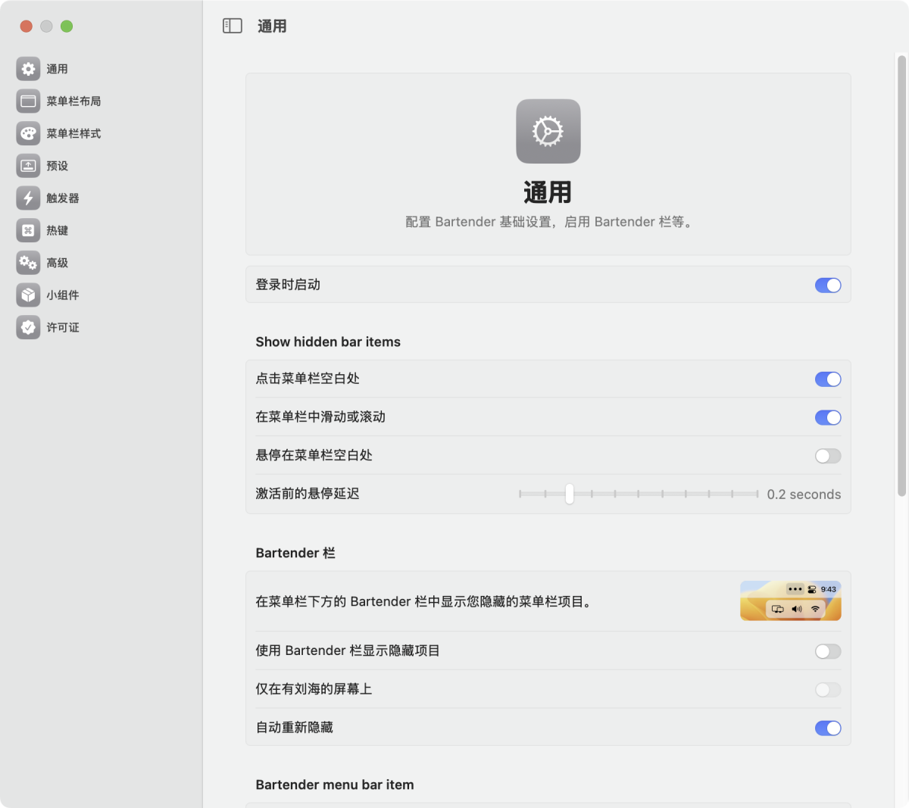Viewport: 909px width, 808px height.
Task: Disable the 自动重新隐藏 switch
Action: point(828,728)
